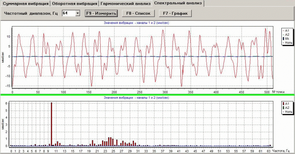The image size is (295, 154).
Task: Click F9 - Измерить button
Action: point(101,13)
